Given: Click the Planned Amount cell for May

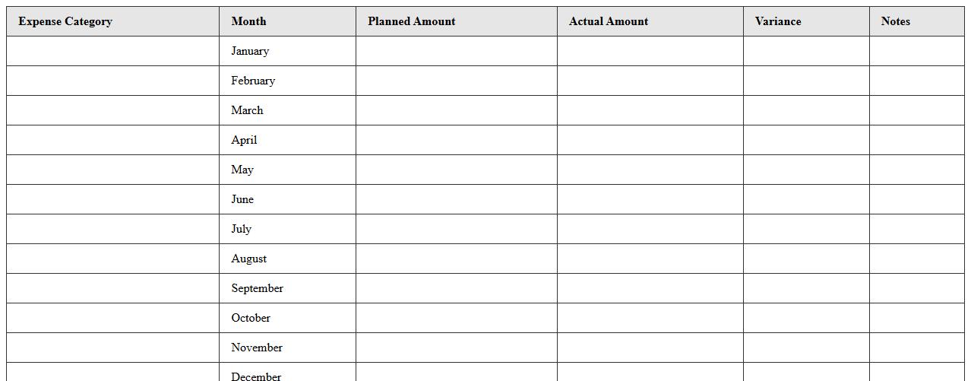Looking at the screenshot, I should pyautogui.click(x=456, y=170).
